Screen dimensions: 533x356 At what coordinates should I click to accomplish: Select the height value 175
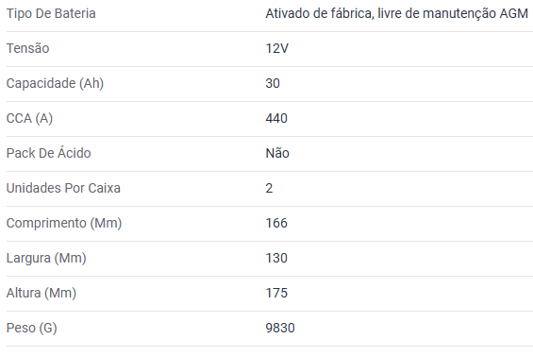(276, 293)
